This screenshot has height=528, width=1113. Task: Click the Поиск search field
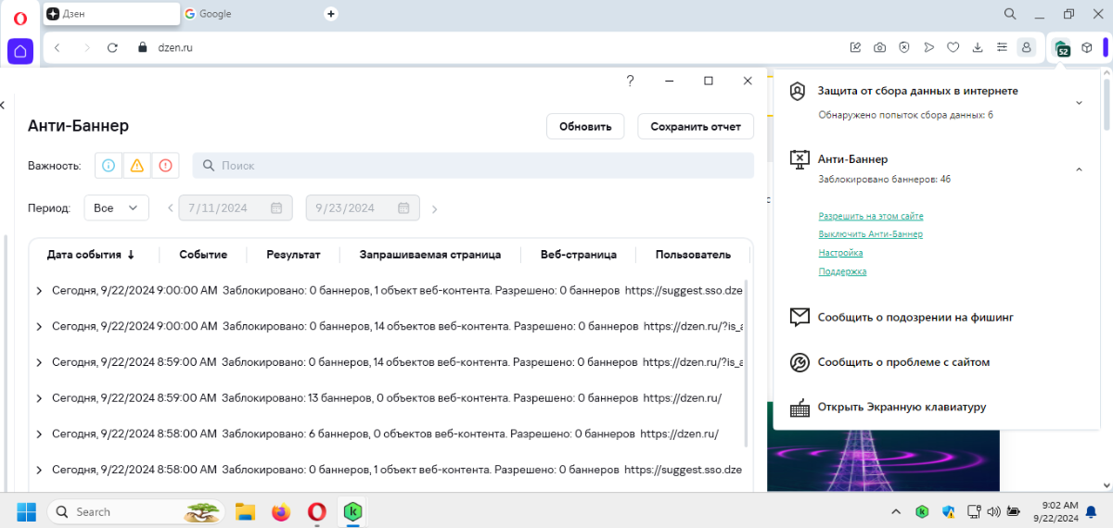pos(473,166)
